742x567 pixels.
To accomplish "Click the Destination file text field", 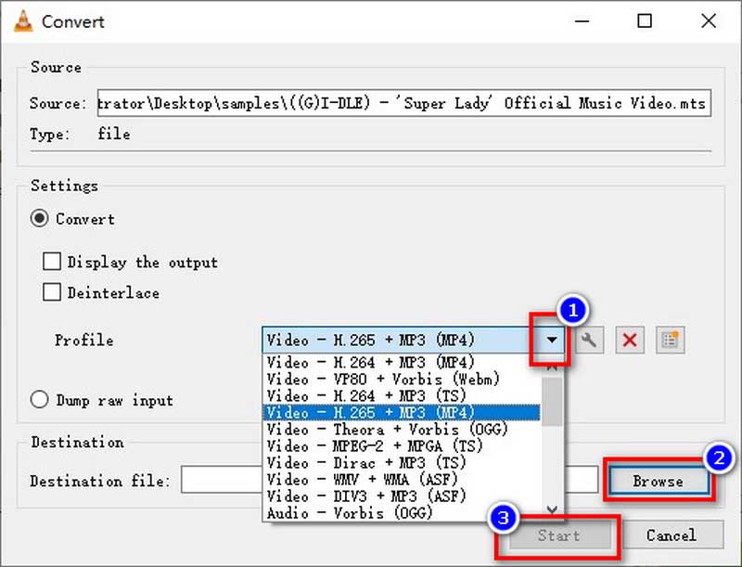I will coord(221,481).
